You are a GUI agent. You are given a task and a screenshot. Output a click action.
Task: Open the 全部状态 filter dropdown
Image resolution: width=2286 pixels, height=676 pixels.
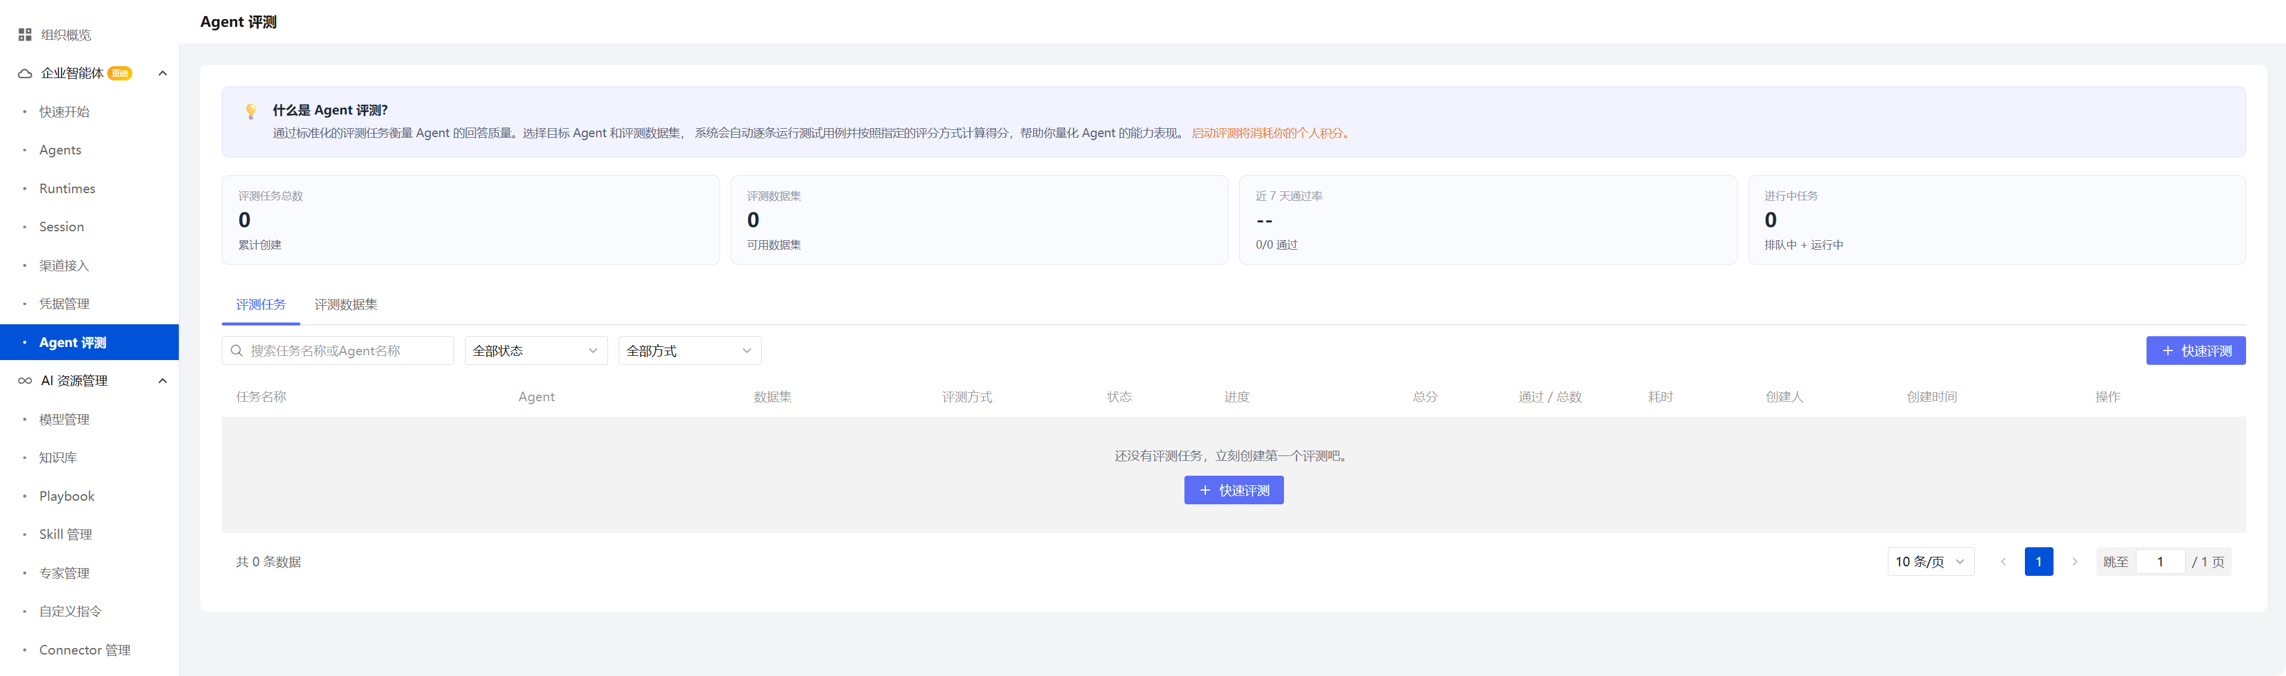(x=536, y=351)
